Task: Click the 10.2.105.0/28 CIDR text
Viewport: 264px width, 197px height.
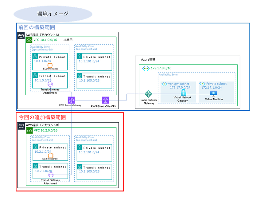Action: coord(89,171)
